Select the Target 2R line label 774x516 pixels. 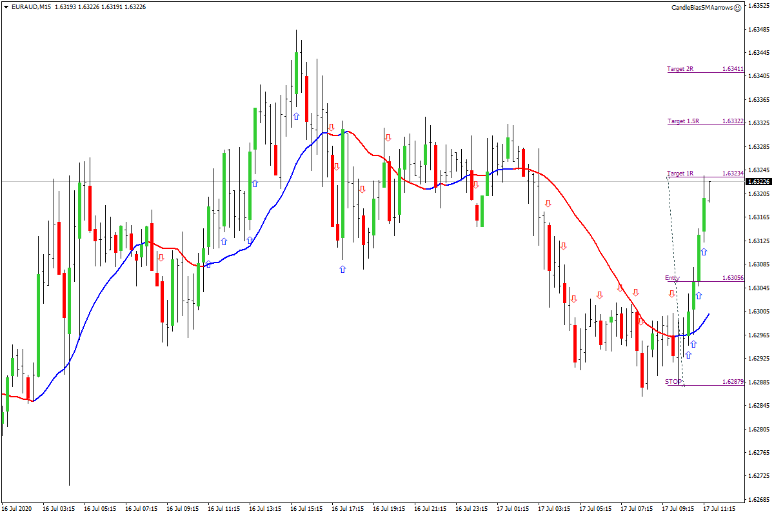tap(680, 68)
